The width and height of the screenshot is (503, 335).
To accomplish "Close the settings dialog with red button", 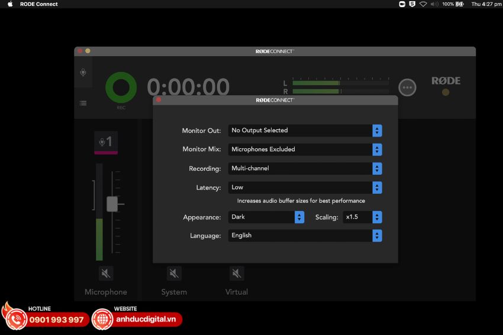I will pos(159,100).
